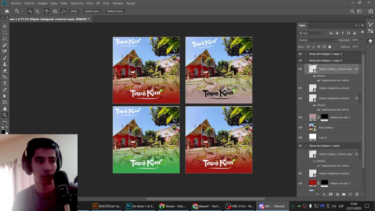Select the Rectangular Marquee tool
Screen dimensions: 375x211
[5, 33]
